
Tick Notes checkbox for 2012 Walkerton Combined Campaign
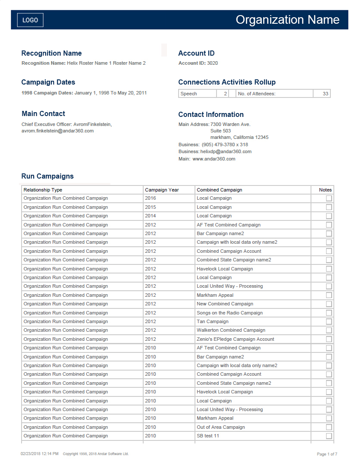[329, 330]
